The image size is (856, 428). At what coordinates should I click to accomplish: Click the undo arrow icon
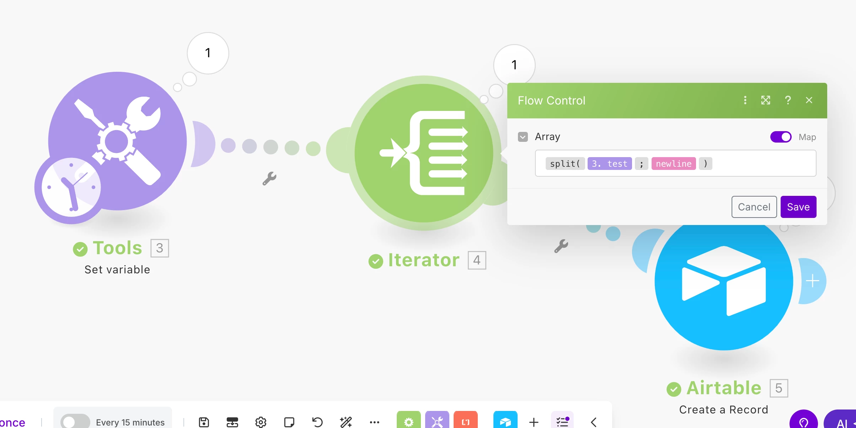317,422
